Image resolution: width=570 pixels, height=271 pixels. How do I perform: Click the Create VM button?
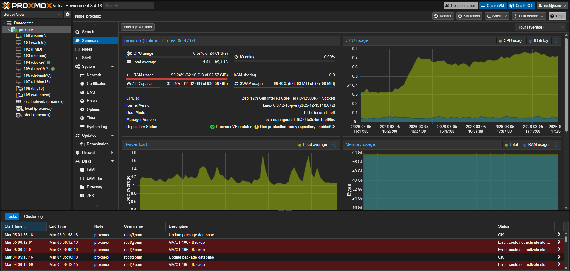492,5
